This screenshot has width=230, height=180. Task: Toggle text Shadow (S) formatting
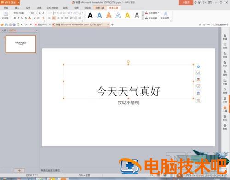pyautogui.click(x=26, y=18)
